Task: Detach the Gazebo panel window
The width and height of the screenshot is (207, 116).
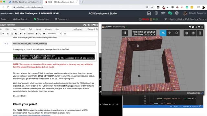Action: point(190,27)
